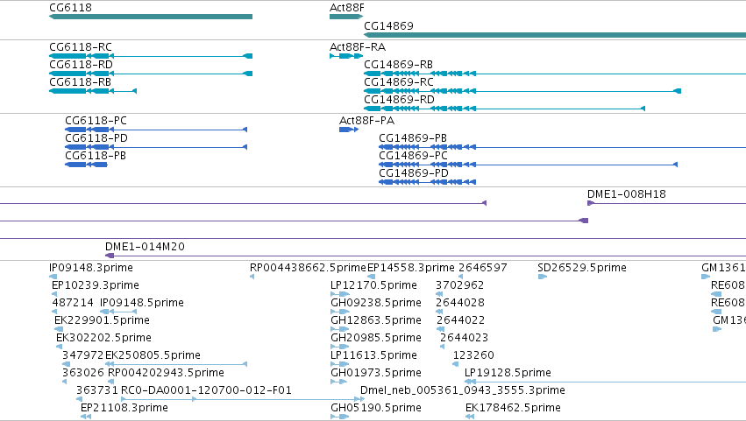The image size is (746, 421).
Task: Select the EP21108.3prime EST label
Action: click(x=124, y=408)
